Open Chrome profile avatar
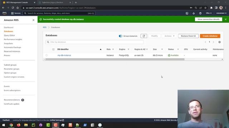The height and width of the screenshot is (128, 229). pyautogui.click(x=221, y=8)
